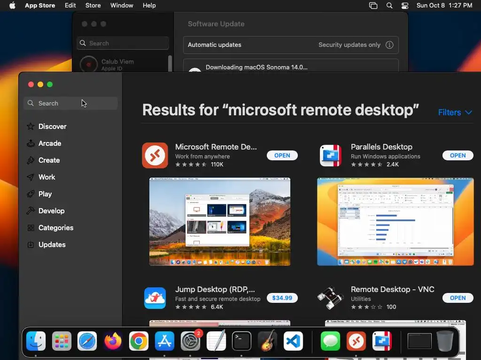
Task: Click Parallels Desktop screenshot preview
Action: tap(396, 221)
